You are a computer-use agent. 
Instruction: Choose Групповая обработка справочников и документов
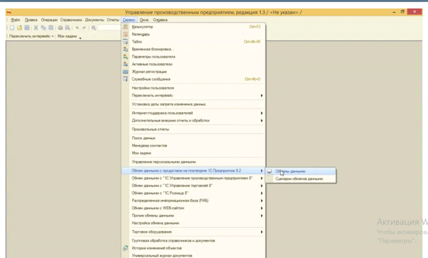coord(193,241)
